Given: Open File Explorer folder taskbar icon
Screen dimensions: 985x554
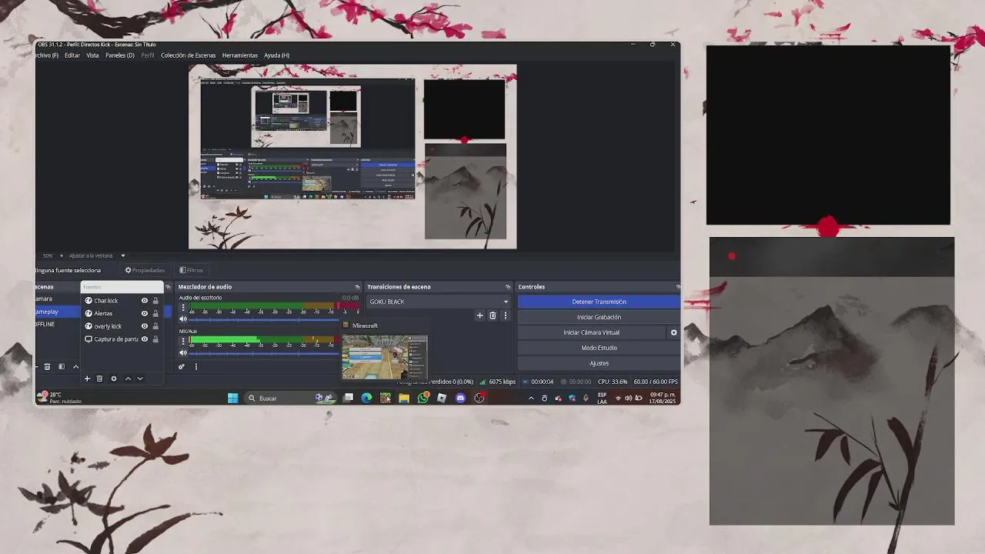Looking at the screenshot, I should click(404, 398).
